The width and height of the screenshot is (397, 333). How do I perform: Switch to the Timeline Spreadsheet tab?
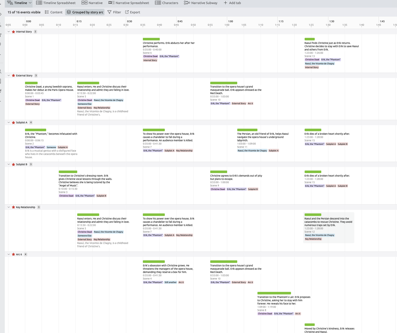[56, 3]
